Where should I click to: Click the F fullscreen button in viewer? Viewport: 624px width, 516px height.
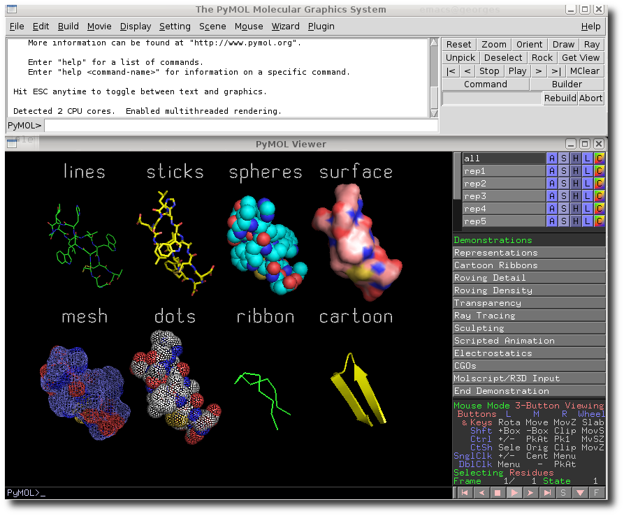click(596, 493)
